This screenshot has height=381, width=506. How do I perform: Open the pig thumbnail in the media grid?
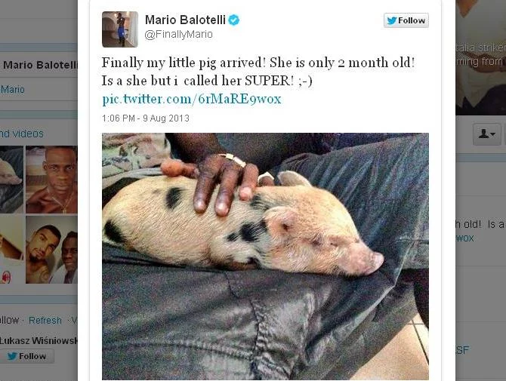coord(11,180)
